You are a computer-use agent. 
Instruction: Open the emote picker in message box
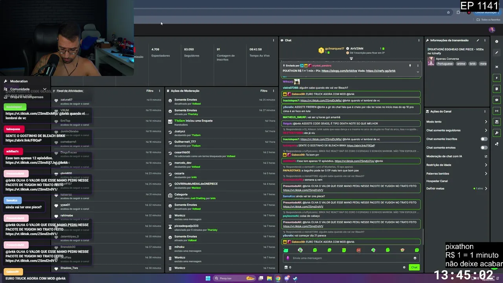(x=415, y=258)
